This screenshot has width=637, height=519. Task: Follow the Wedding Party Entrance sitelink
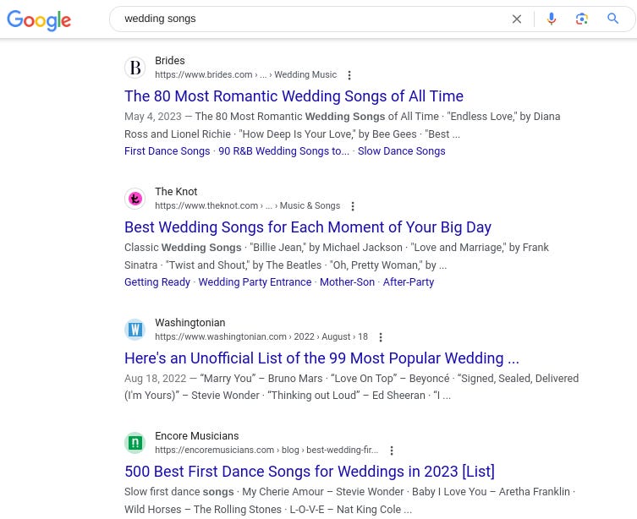pos(255,282)
